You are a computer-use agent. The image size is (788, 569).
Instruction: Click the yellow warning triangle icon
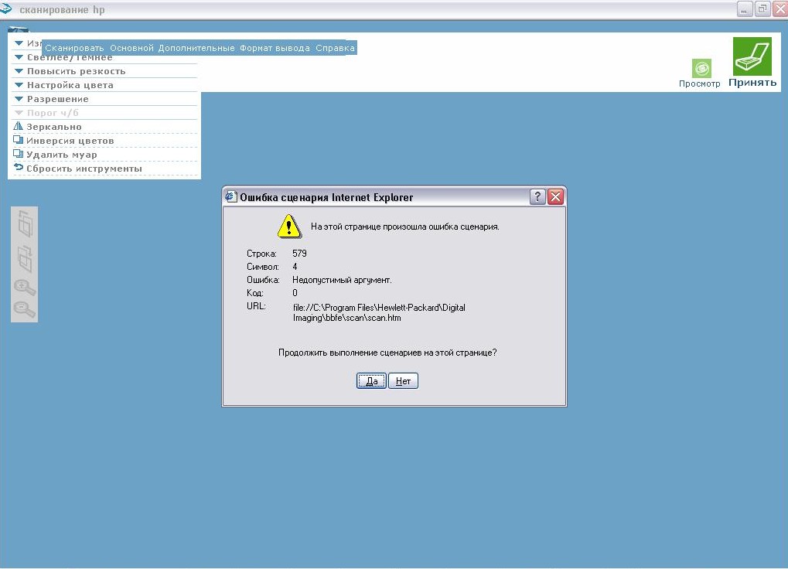(x=289, y=227)
